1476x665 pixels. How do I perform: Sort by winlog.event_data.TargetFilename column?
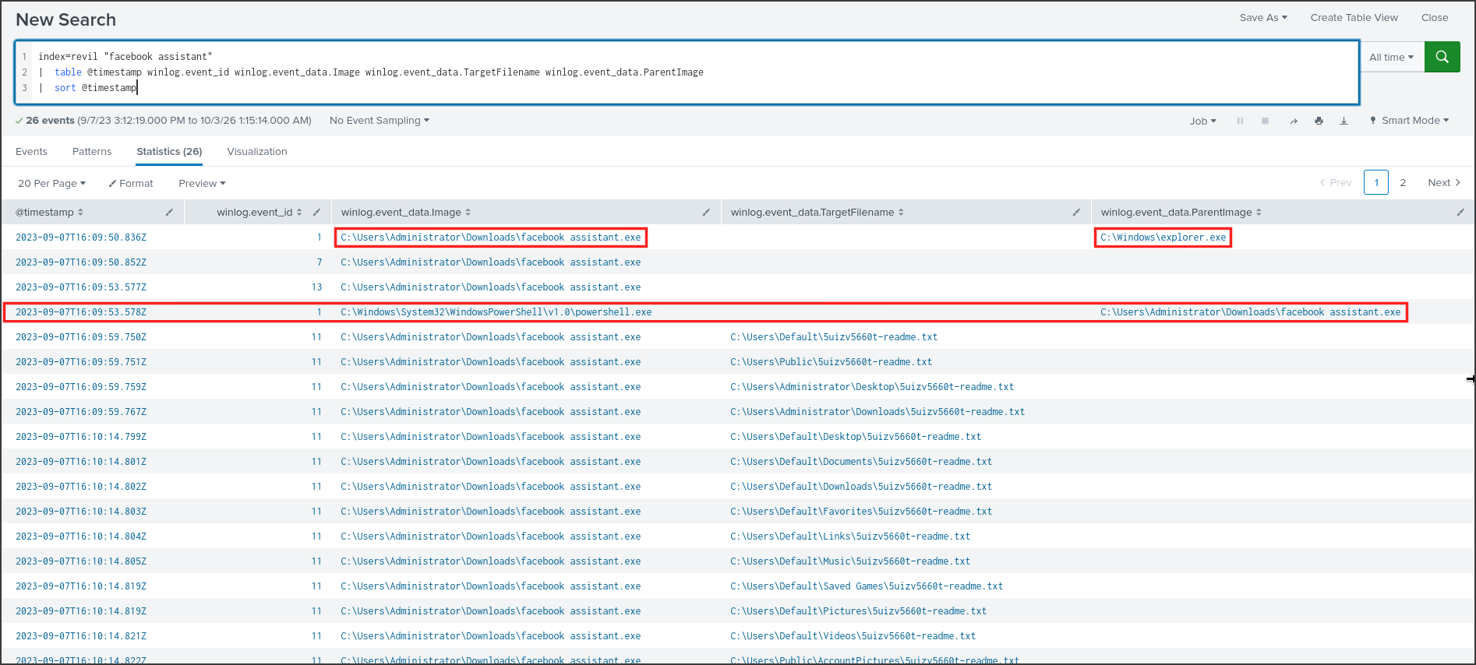[817, 212]
